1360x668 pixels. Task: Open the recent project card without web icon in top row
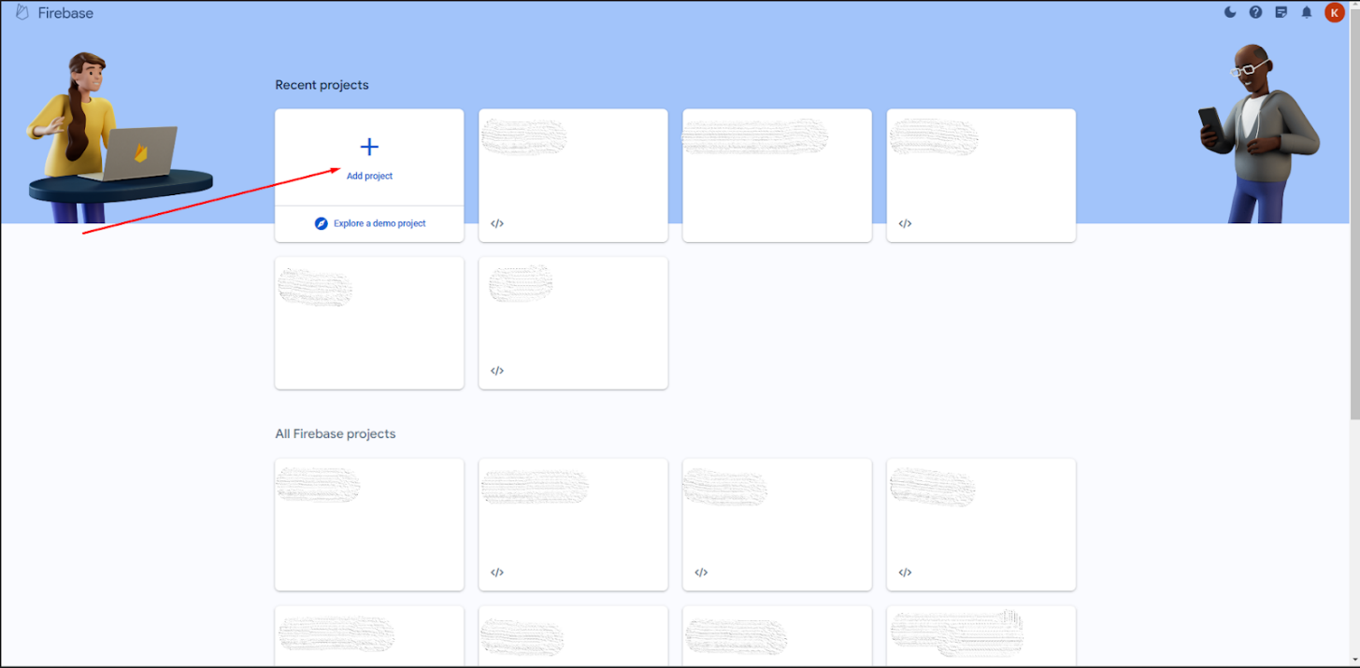pyautogui.click(x=777, y=176)
